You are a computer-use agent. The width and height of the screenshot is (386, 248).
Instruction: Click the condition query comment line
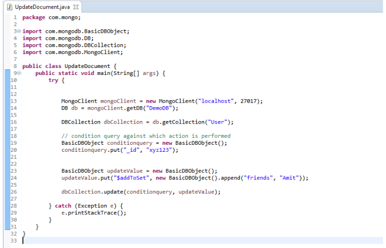pos(146,135)
